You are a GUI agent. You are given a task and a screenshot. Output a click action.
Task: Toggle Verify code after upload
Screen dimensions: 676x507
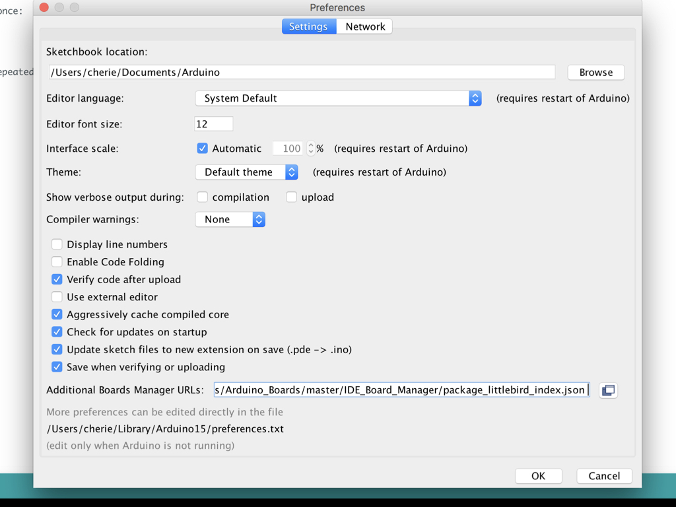tap(57, 280)
